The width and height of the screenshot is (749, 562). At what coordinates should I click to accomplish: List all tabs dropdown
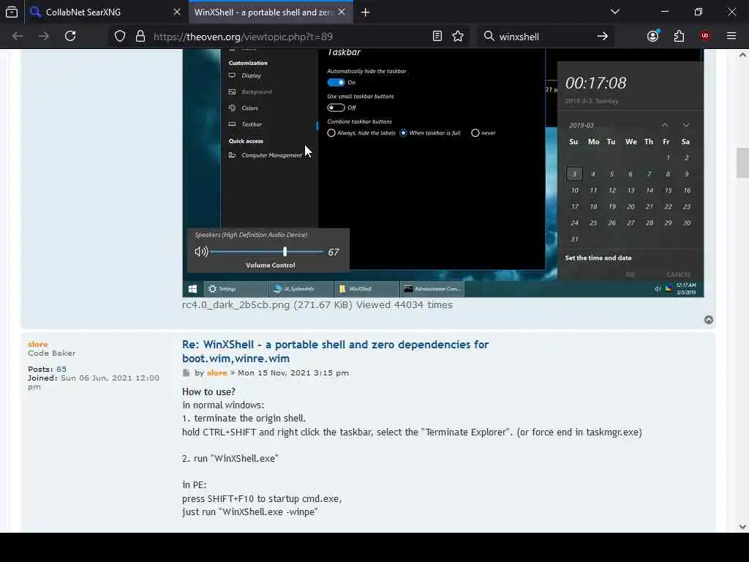tap(614, 12)
